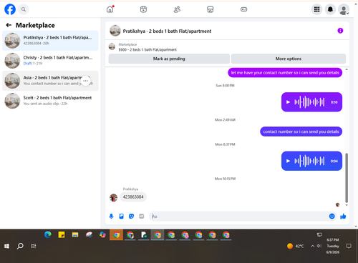This screenshot has height=263, width=358.
Task: Seek in the 0:10 audio waveform
Action: coord(309,102)
